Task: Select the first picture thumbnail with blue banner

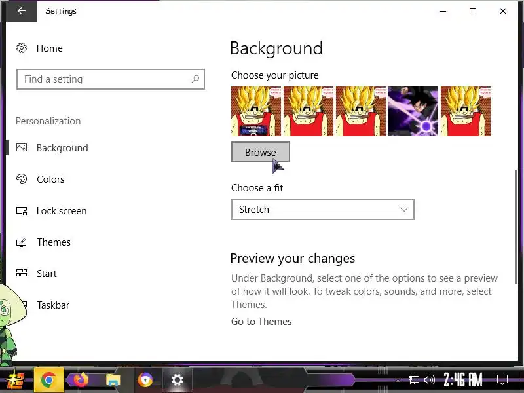Action: (256, 111)
